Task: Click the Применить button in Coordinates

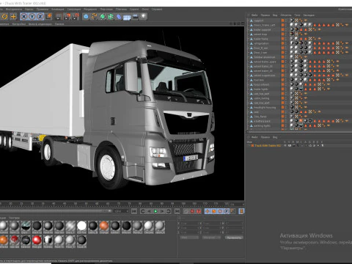Action: (x=234, y=238)
